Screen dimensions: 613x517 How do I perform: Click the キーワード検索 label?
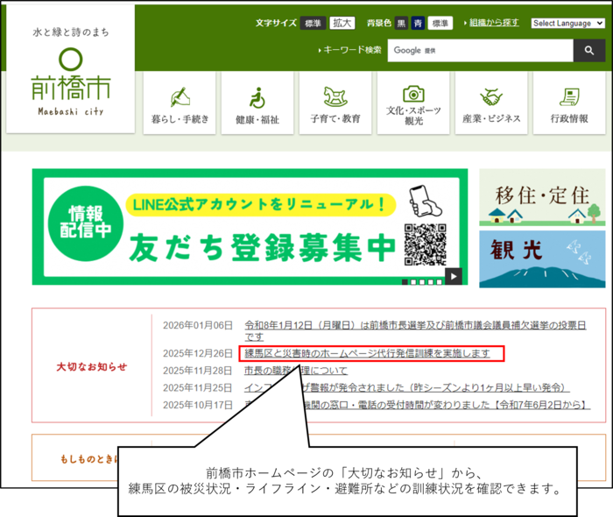pyautogui.click(x=350, y=50)
